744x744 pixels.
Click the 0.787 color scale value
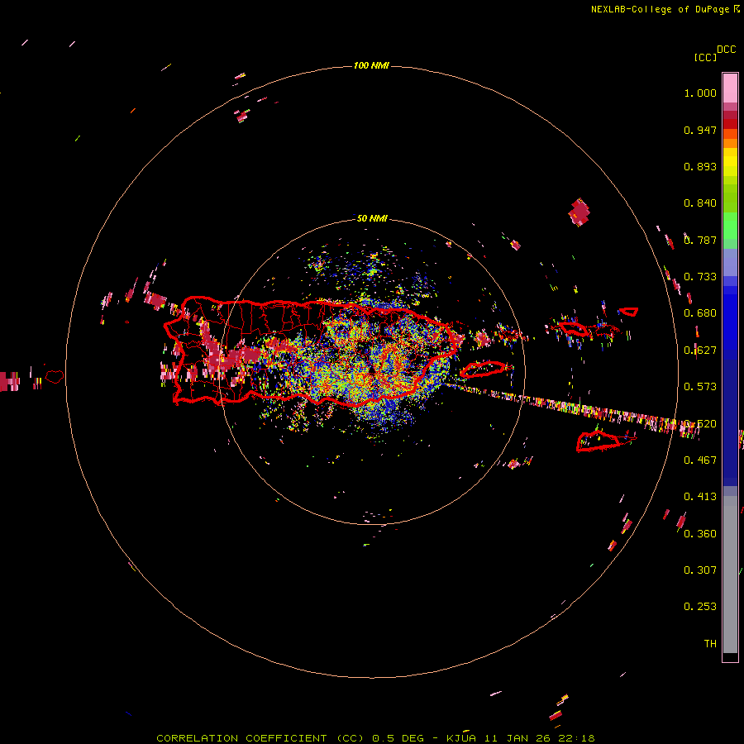(x=700, y=240)
